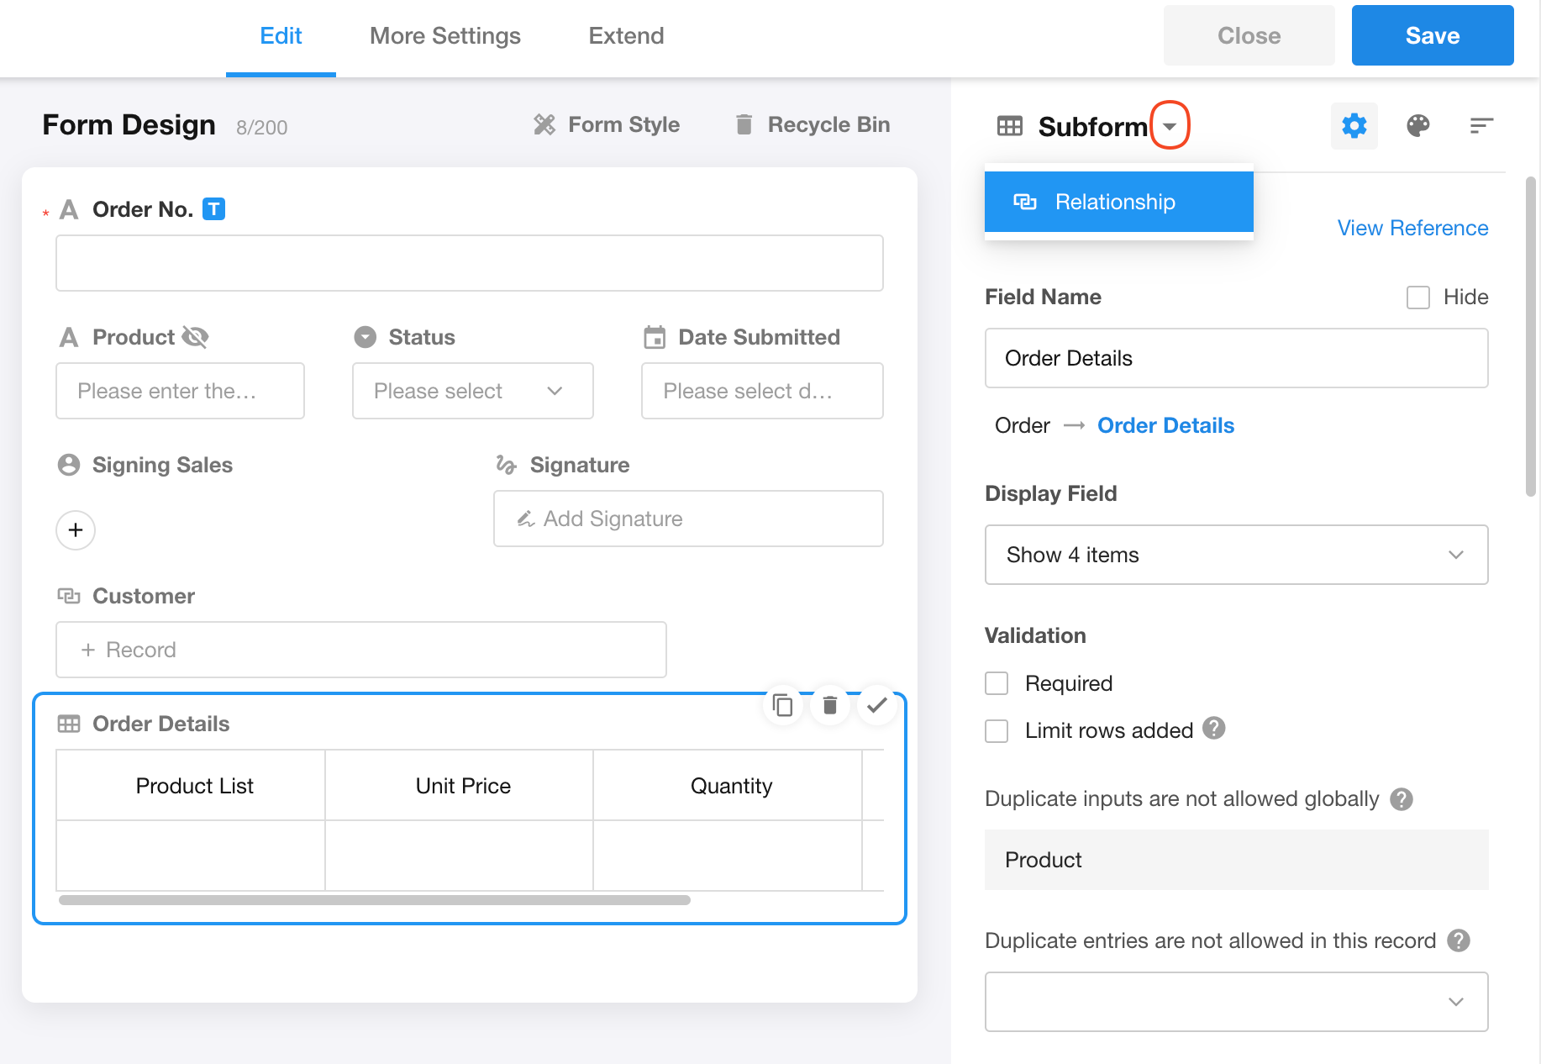Open the Recycle Bin
1541x1064 pixels.
click(812, 125)
